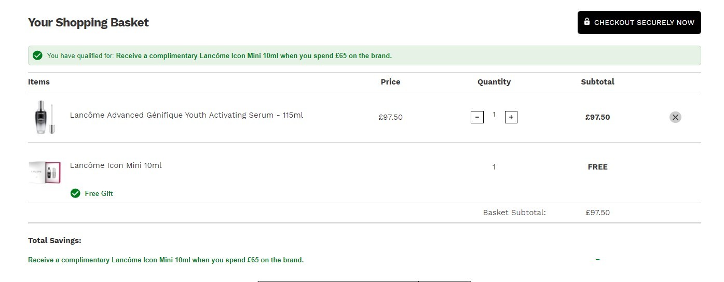Open the Lancôme Advanced Génifique Youth Activating Serum link
724x282 pixels.
[186, 115]
